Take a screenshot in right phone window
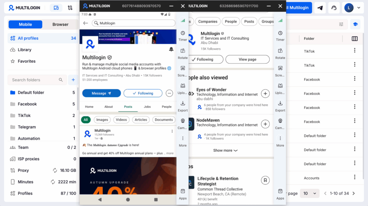 [x=280, y=71]
